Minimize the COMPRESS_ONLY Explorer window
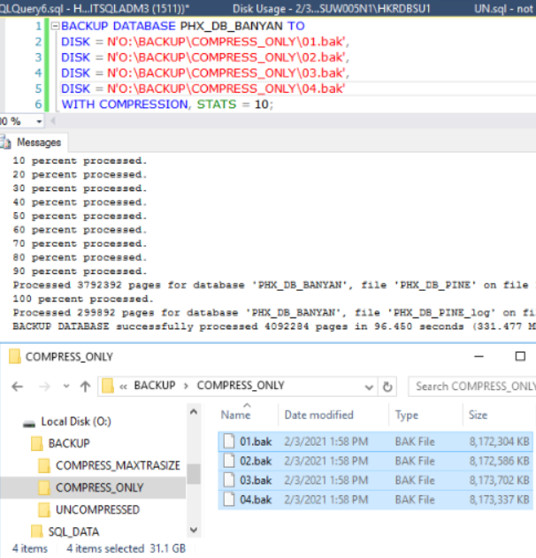Image resolution: width=536 pixels, height=558 pixels. [x=479, y=356]
